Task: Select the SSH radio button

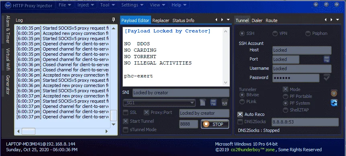Action: pos(242,34)
